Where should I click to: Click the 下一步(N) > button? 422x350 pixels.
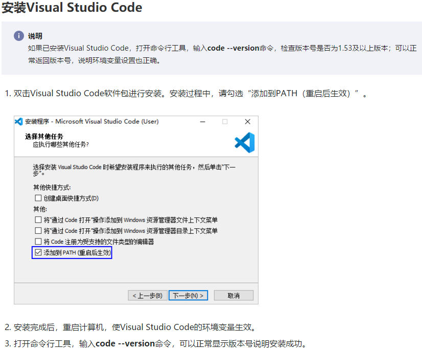coord(188,296)
